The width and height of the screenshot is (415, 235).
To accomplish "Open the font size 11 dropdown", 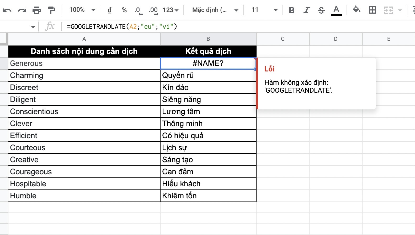I will 264,10.
